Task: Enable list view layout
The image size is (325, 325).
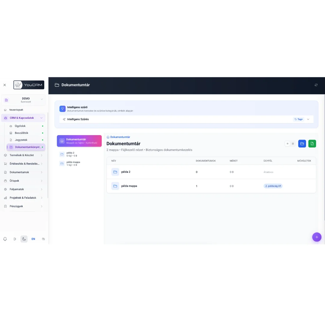Action: [287, 144]
